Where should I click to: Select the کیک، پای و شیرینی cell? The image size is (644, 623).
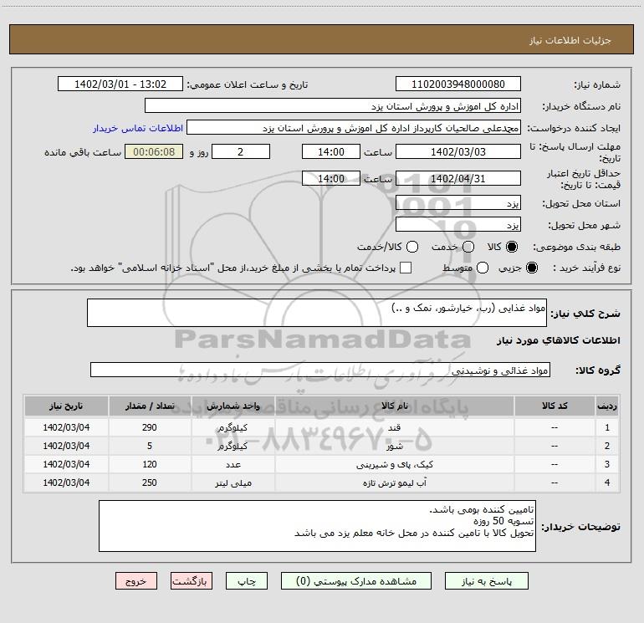(x=394, y=464)
